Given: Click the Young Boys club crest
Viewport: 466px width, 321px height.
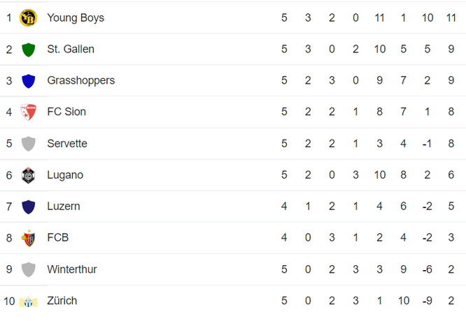Looking at the screenshot, I should [x=28, y=17].
